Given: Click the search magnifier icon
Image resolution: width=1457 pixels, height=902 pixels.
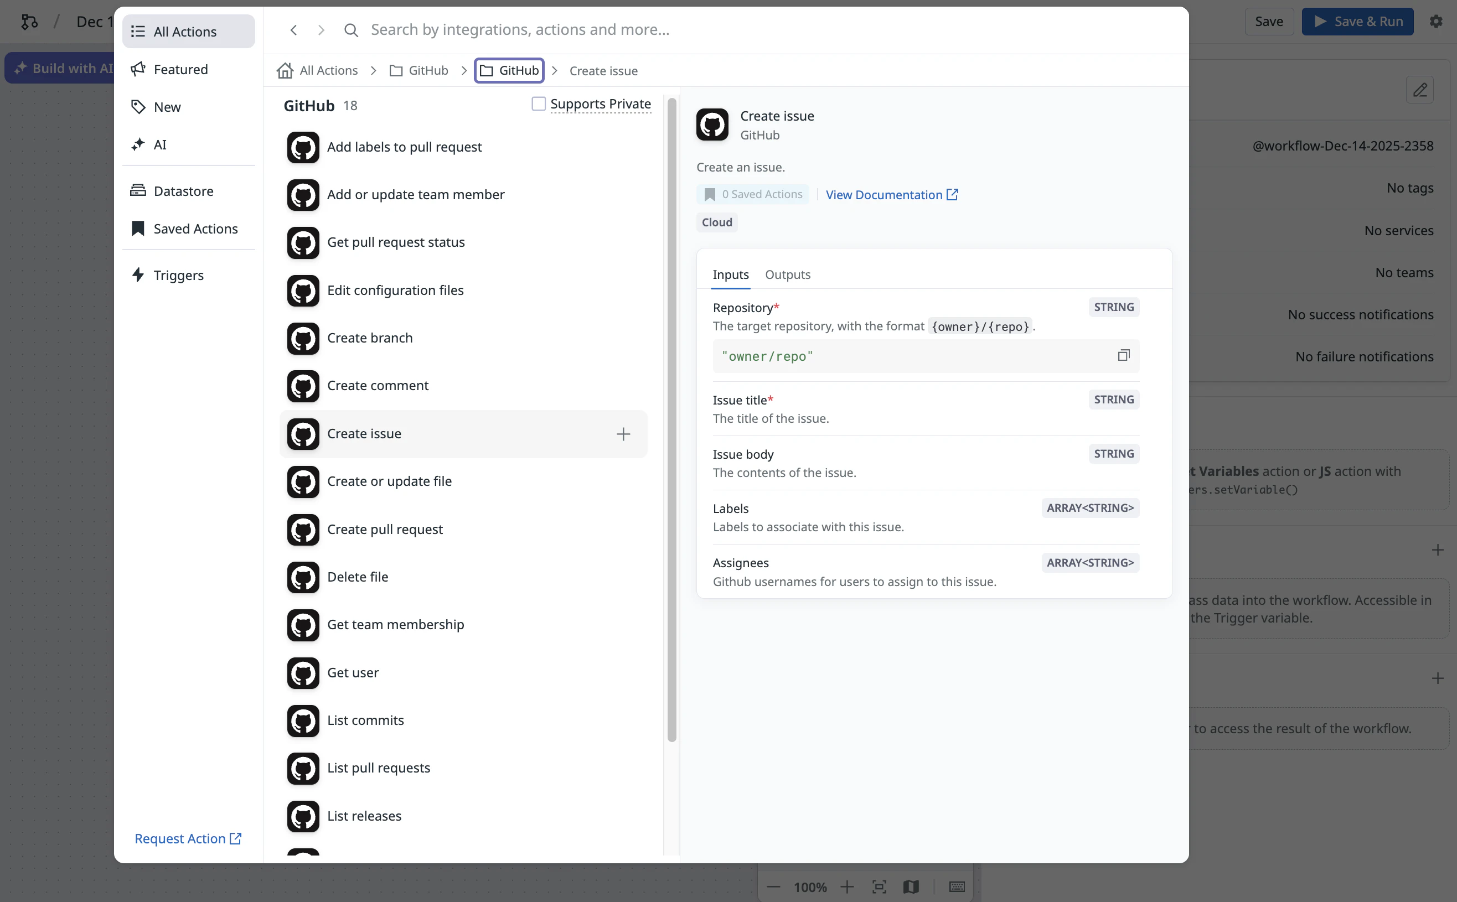Looking at the screenshot, I should coord(351,30).
